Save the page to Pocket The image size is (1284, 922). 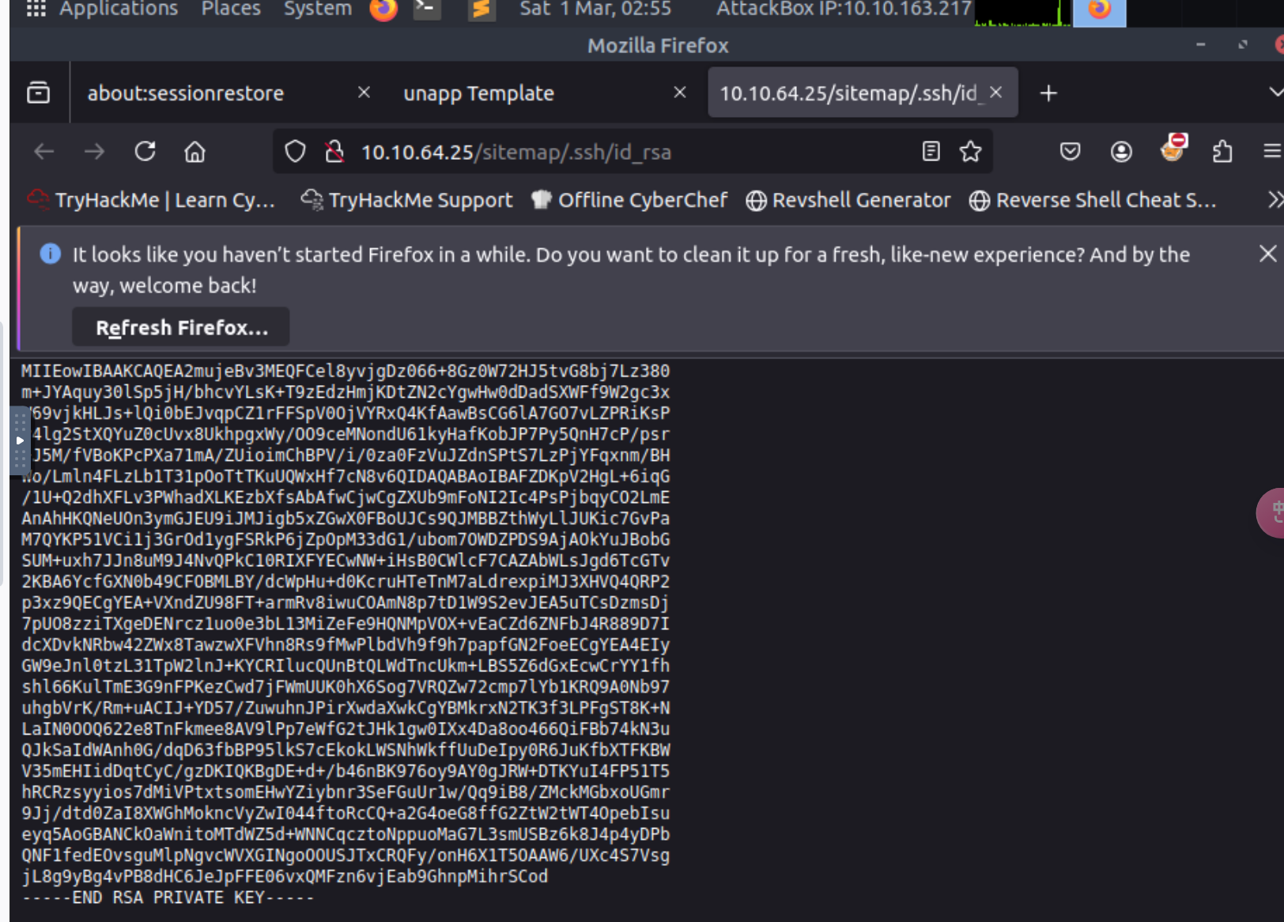(x=1070, y=151)
